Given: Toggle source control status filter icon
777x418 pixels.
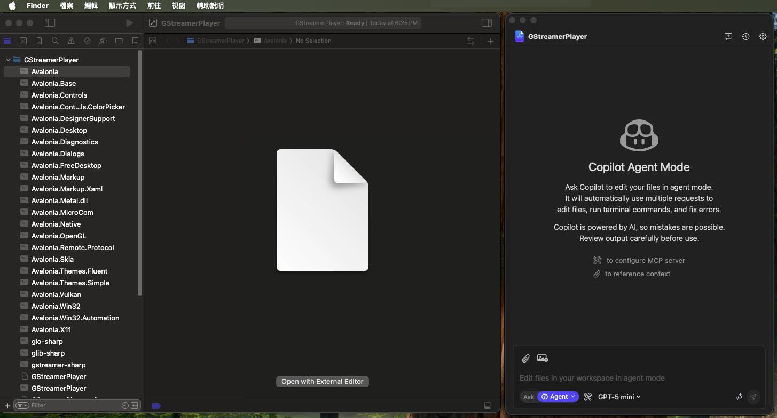Looking at the screenshot, I should point(134,406).
